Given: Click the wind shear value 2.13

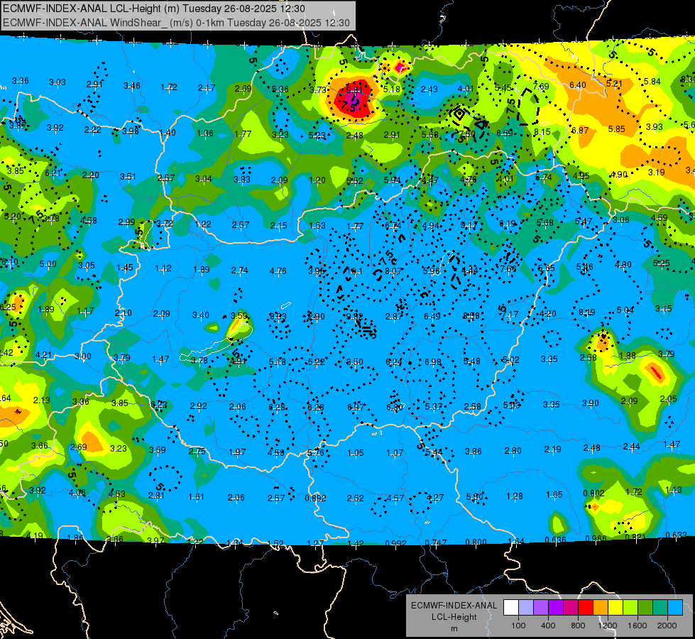Looking at the screenshot, I should (x=42, y=400).
